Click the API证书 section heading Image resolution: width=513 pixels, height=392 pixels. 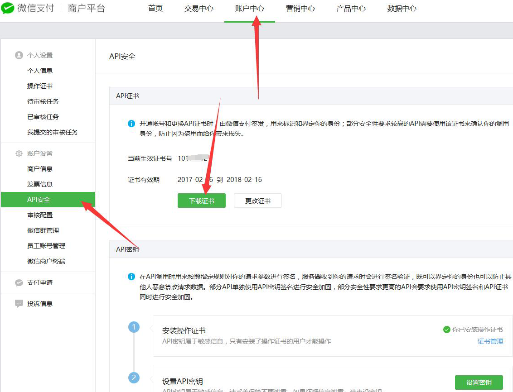[x=128, y=96]
